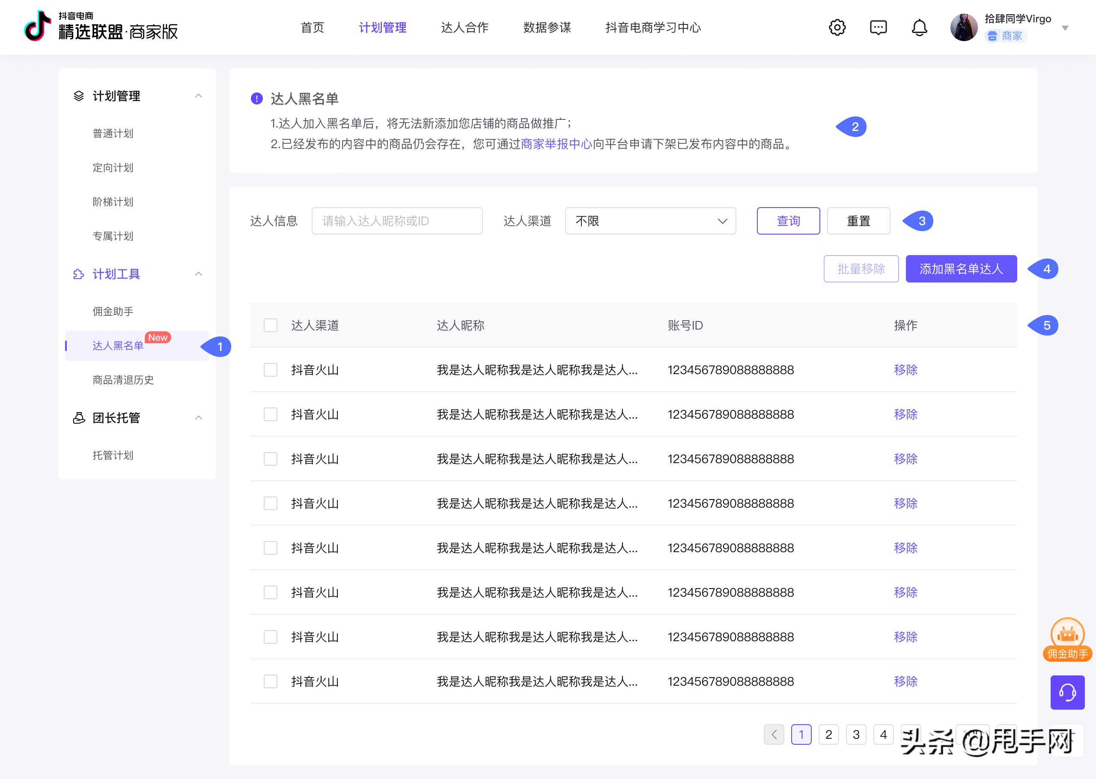Click the Douyin logo icon
The height and width of the screenshot is (779, 1096).
(x=37, y=26)
